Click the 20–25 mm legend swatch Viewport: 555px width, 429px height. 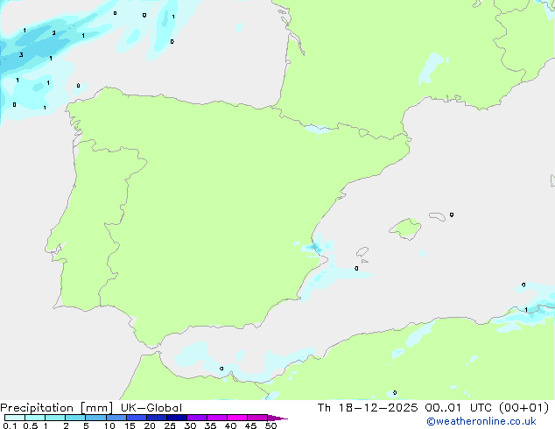157,418
